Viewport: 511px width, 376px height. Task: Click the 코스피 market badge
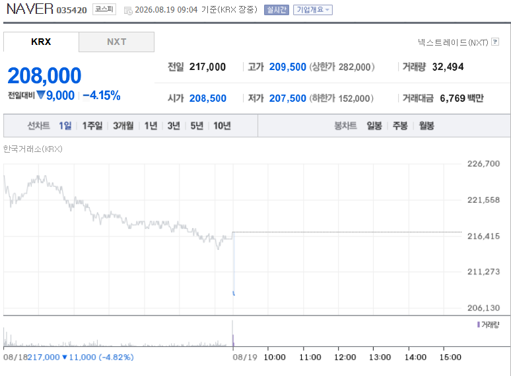click(x=104, y=9)
